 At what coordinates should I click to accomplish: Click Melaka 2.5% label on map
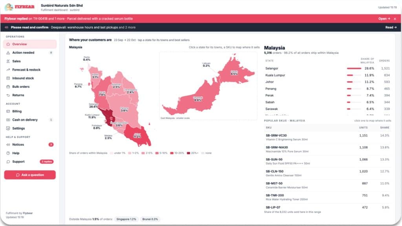click(108, 137)
